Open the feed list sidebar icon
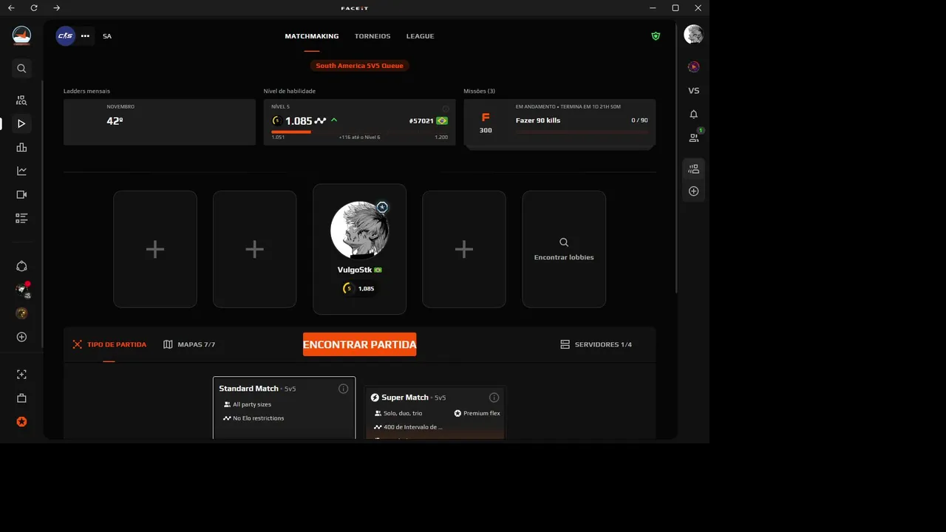 point(21,218)
